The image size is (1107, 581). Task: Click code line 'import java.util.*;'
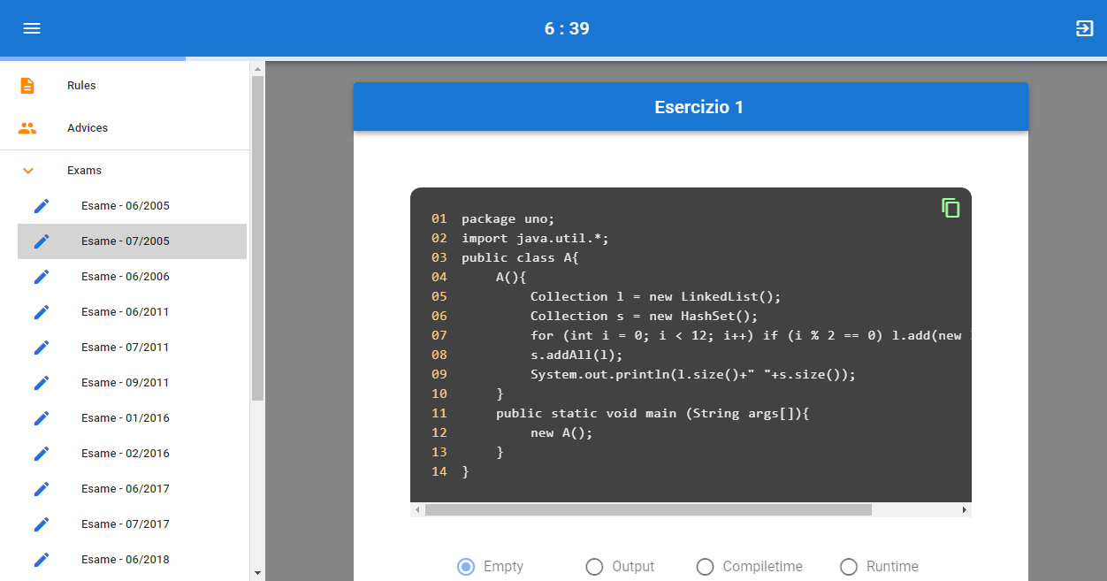tap(535, 238)
